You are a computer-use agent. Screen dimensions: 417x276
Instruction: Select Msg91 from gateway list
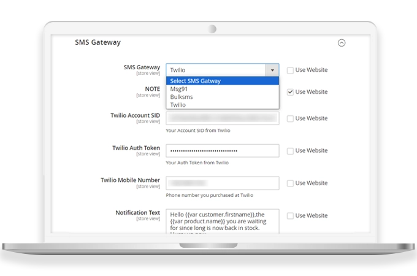point(223,89)
